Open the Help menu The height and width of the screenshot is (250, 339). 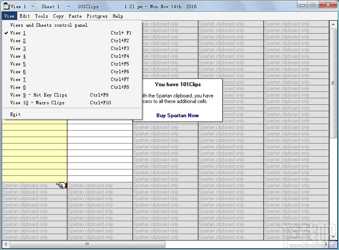pos(118,16)
